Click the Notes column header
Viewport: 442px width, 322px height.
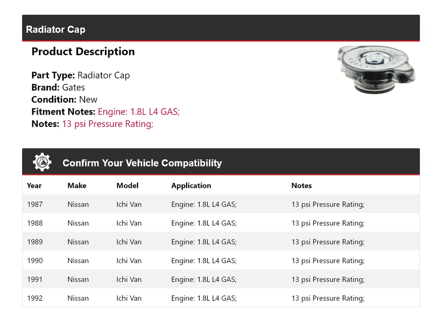pos(302,185)
